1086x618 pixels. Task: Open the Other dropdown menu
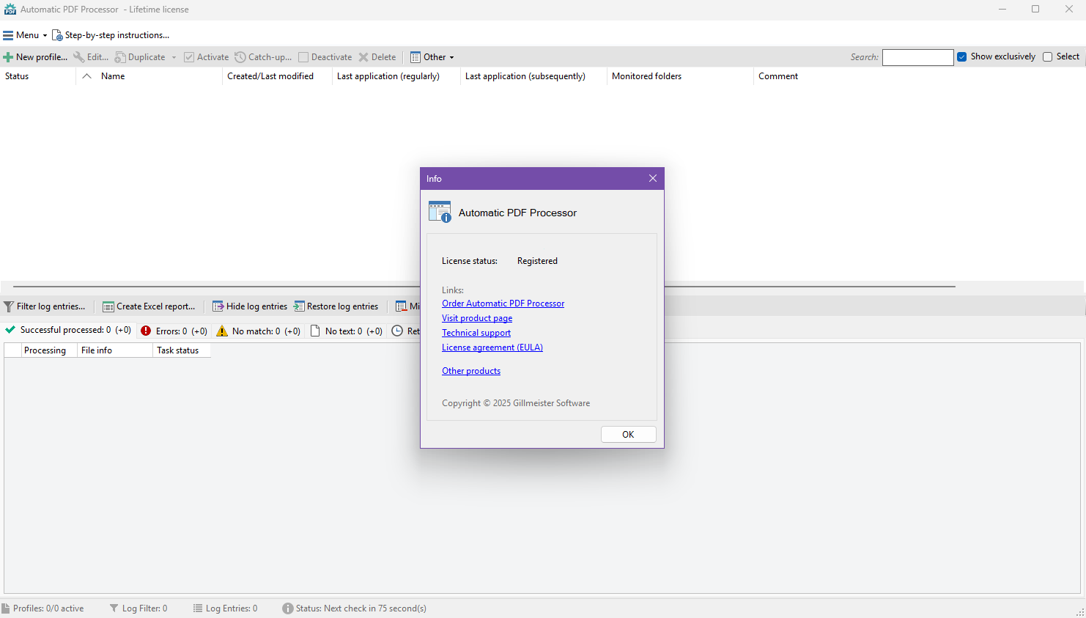coord(432,57)
